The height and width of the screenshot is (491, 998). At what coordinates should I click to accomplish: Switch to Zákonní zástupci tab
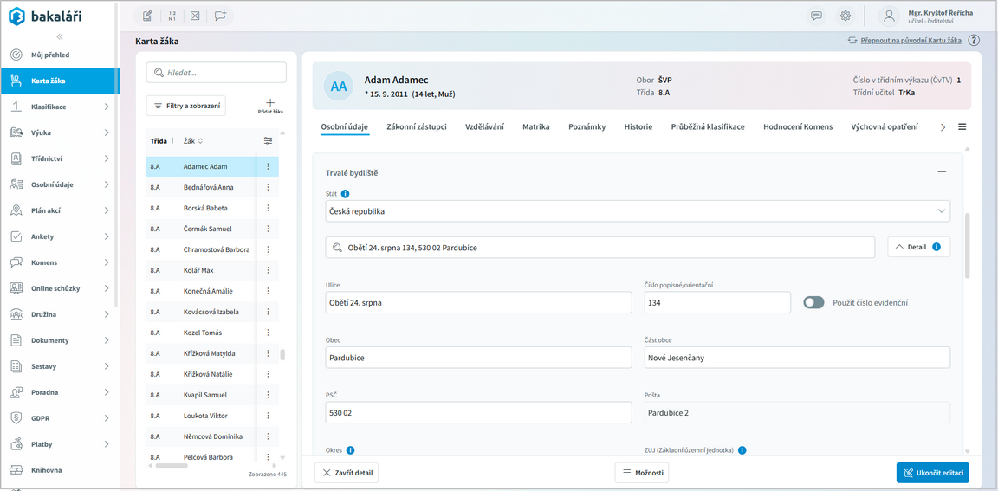pyautogui.click(x=417, y=127)
